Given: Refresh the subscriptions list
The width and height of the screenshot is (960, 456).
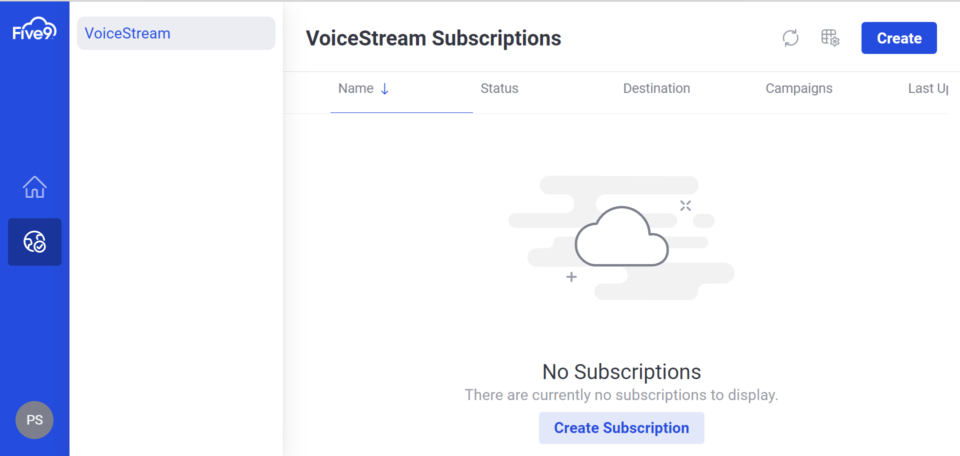Looking at the screenshot, I should coord(790,38).
